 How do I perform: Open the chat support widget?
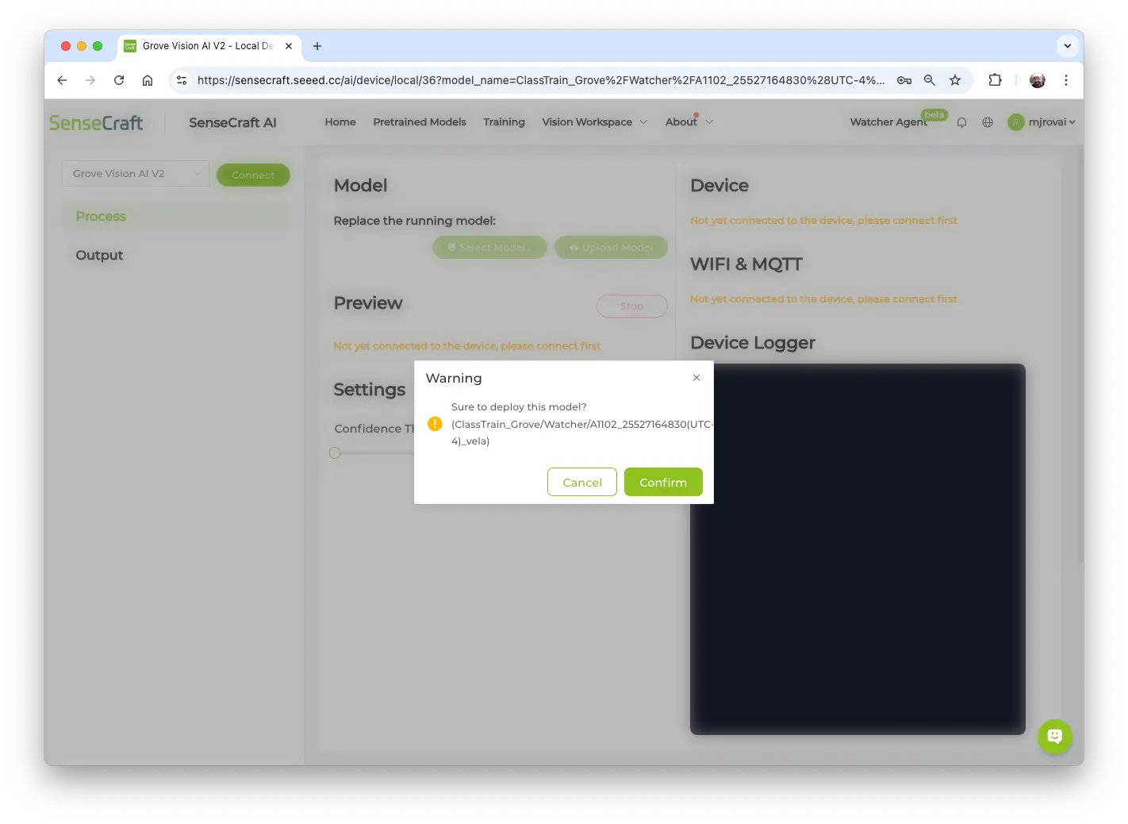[x=1054, y=736]
